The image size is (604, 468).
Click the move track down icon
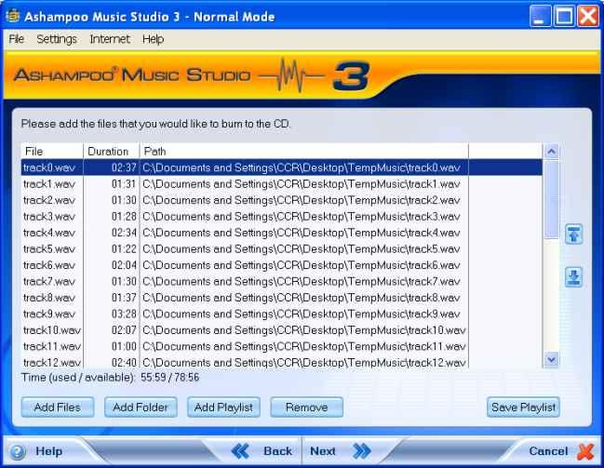point(574,276)
